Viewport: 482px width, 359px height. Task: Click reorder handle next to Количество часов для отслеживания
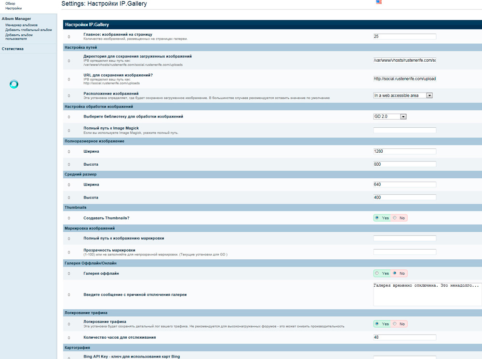click(x=68, y=337)
